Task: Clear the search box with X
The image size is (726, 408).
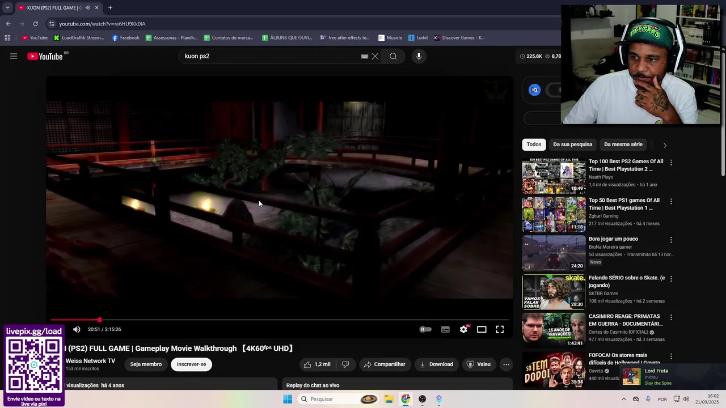Action: tap(375, 56)
